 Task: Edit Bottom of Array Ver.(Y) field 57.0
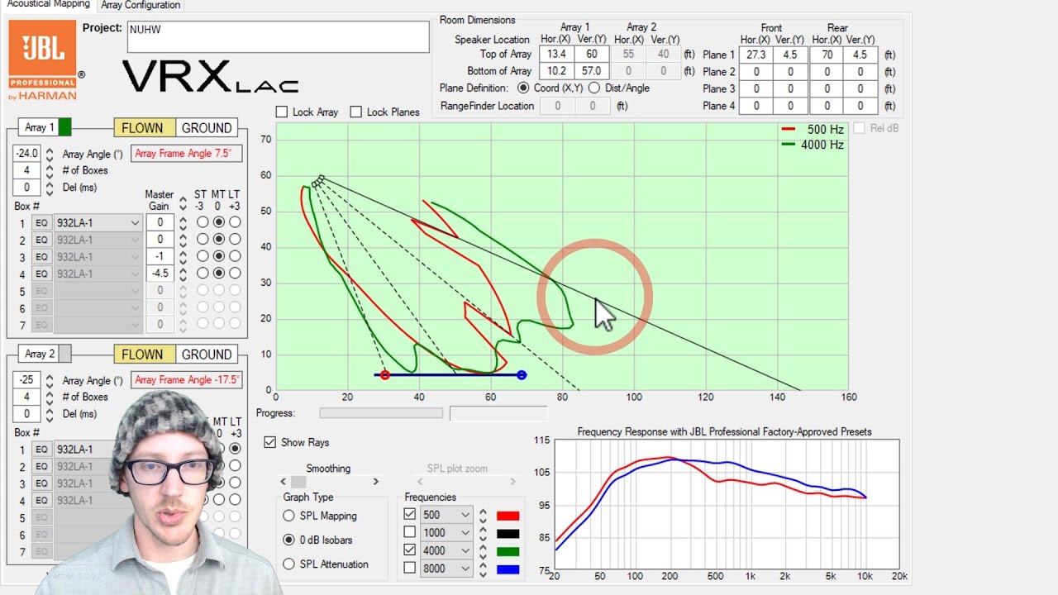point(592,71)
